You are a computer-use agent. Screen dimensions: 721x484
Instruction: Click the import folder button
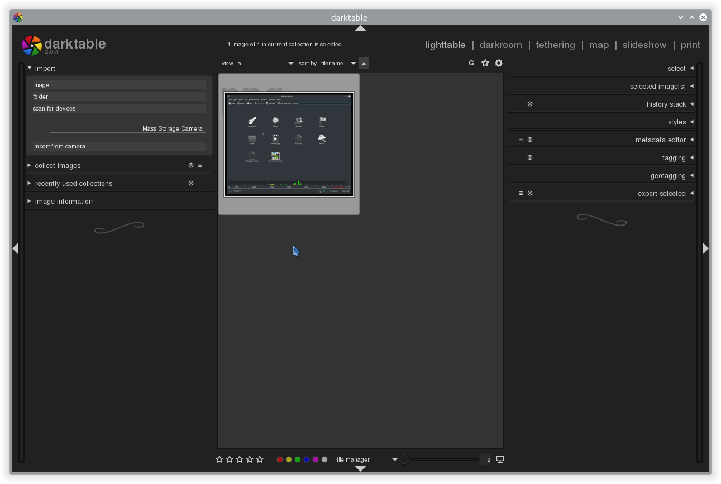click(119, 97)
